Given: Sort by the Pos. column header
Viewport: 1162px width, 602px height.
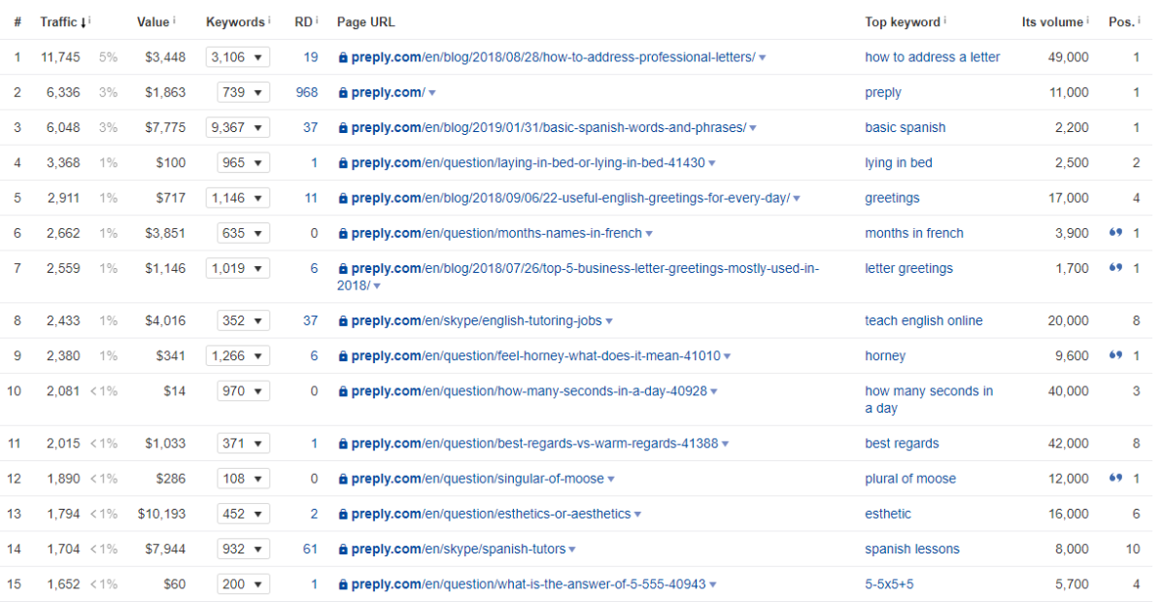Looking at the screenshot, I should 1121,21.
